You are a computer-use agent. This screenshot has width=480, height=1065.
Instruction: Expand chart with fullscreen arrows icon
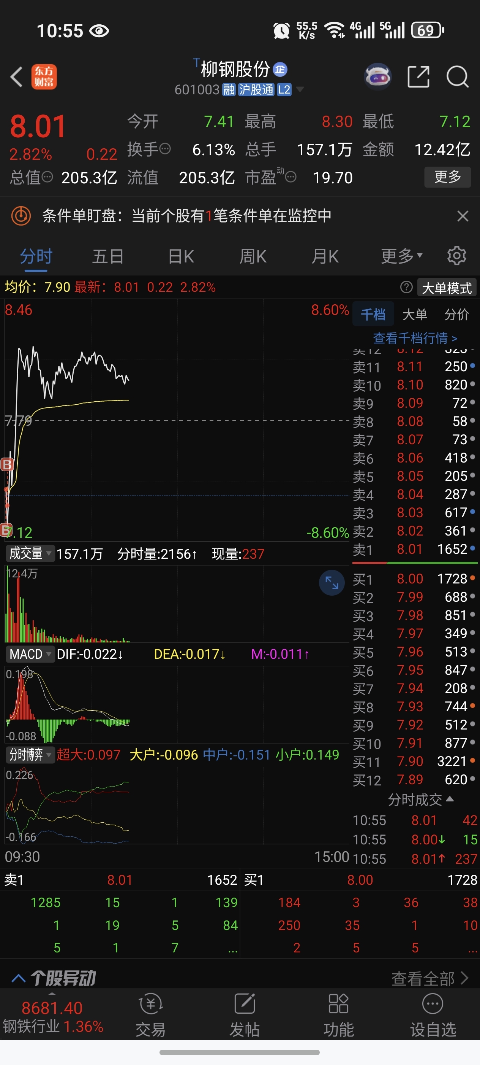click(x=332, y=583)
